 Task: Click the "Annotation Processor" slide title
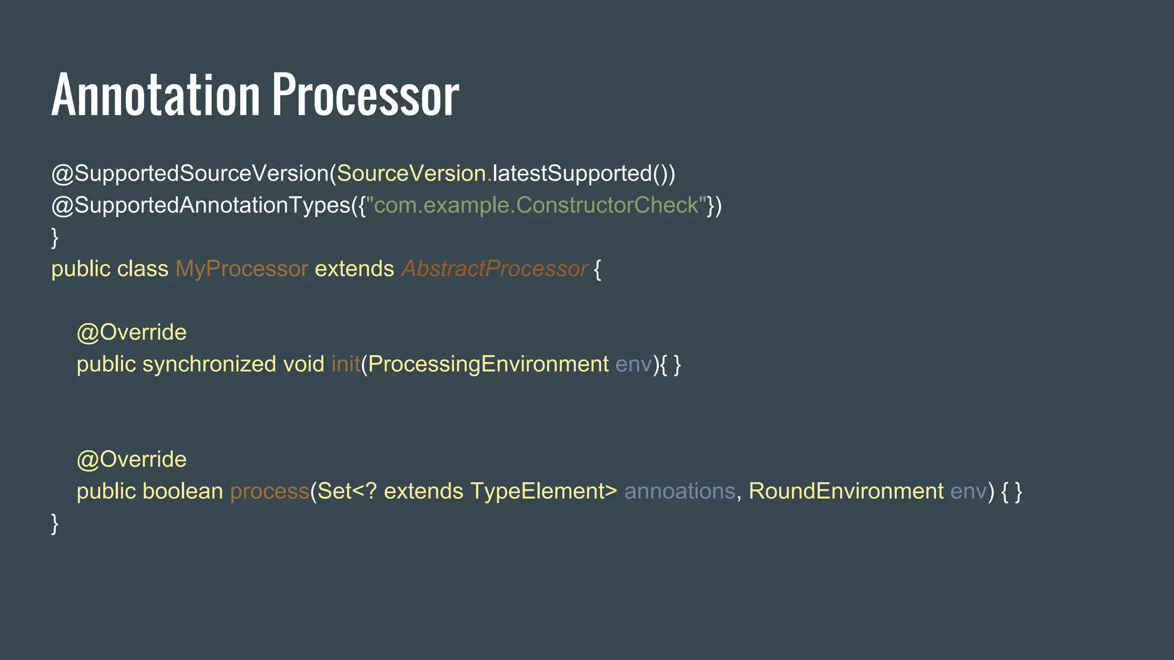pos(255,95)
